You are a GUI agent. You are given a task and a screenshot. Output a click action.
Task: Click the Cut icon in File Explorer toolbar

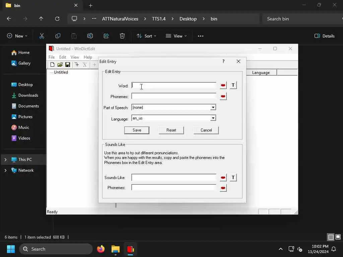[42, 36]
